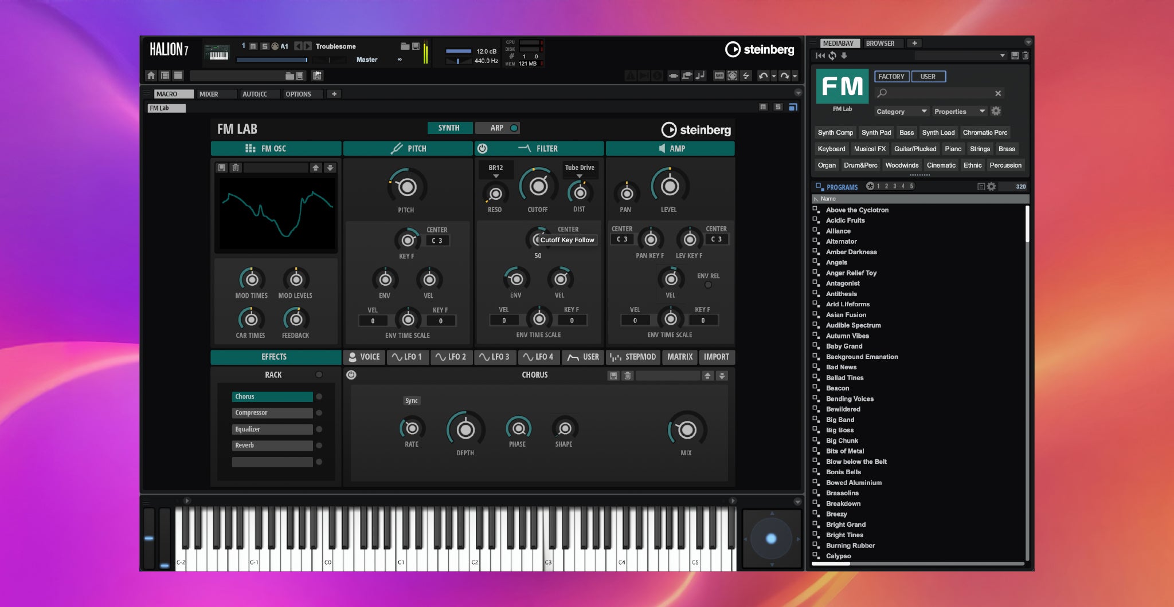The height and width of the screenshot is (607, 1174).
Task: Open the undo history dropdown
Action: point(773,76)
